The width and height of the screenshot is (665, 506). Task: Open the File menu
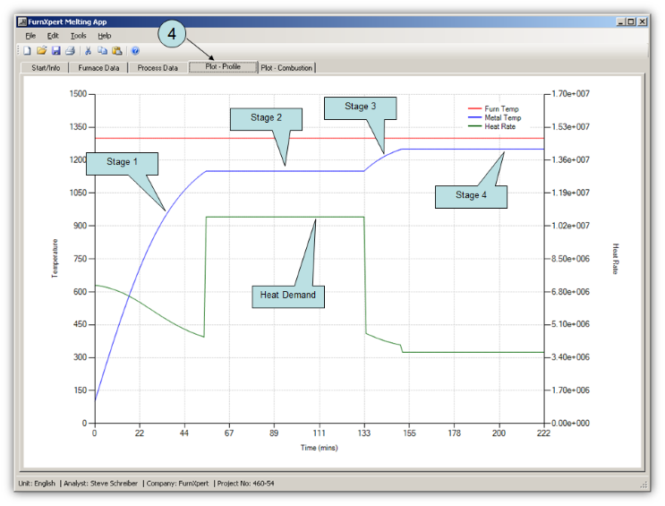tap(30, 36)
